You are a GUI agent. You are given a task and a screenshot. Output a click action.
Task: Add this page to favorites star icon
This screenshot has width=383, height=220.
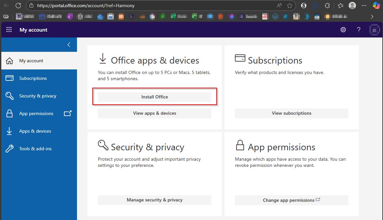(290, 6)
